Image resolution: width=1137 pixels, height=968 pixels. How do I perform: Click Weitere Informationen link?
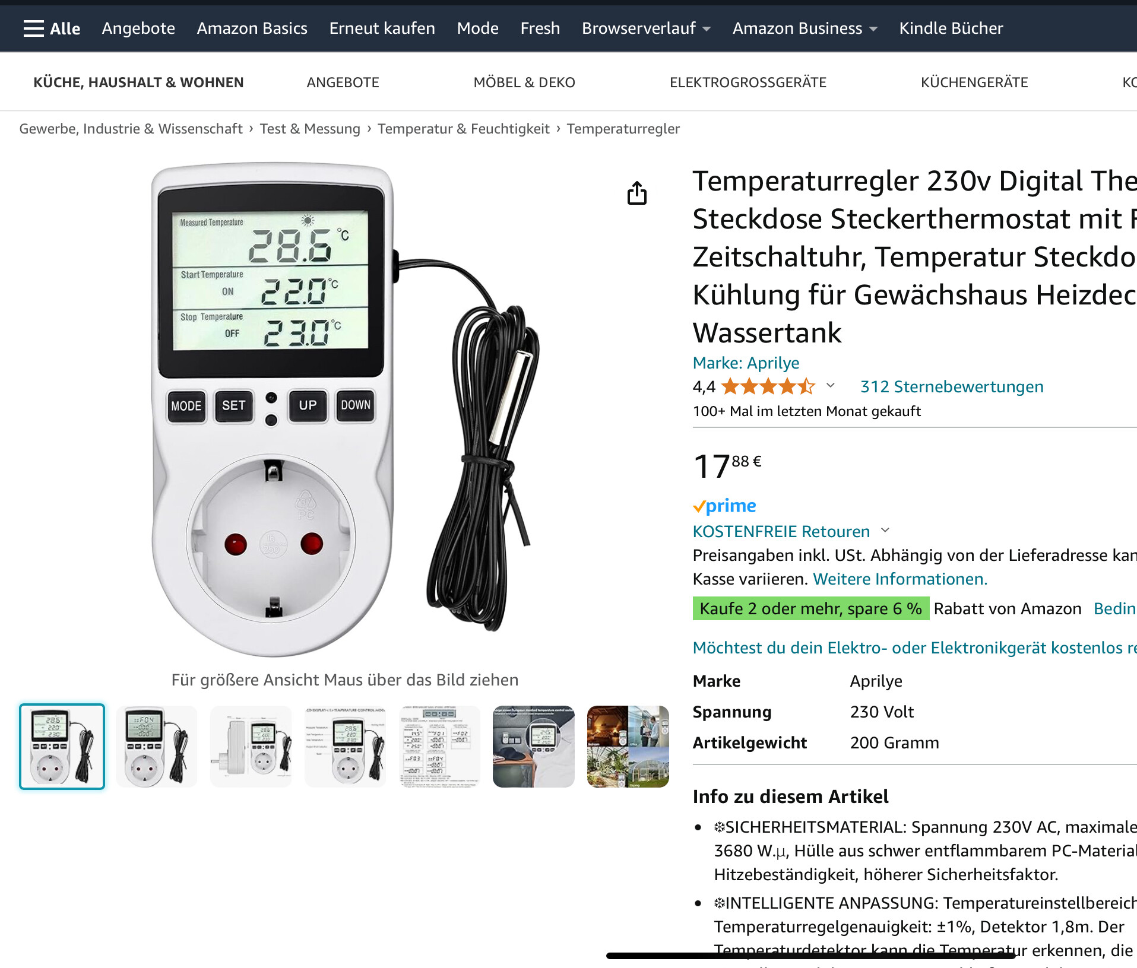[900, 579]
